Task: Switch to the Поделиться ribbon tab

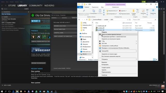Action: coord(95,7)
